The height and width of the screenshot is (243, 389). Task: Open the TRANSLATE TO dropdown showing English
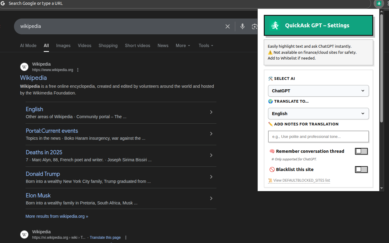[x=318, y=114]
